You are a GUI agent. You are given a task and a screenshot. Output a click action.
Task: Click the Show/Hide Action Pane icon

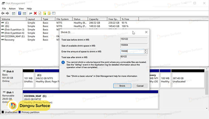(x=24, y=13)
